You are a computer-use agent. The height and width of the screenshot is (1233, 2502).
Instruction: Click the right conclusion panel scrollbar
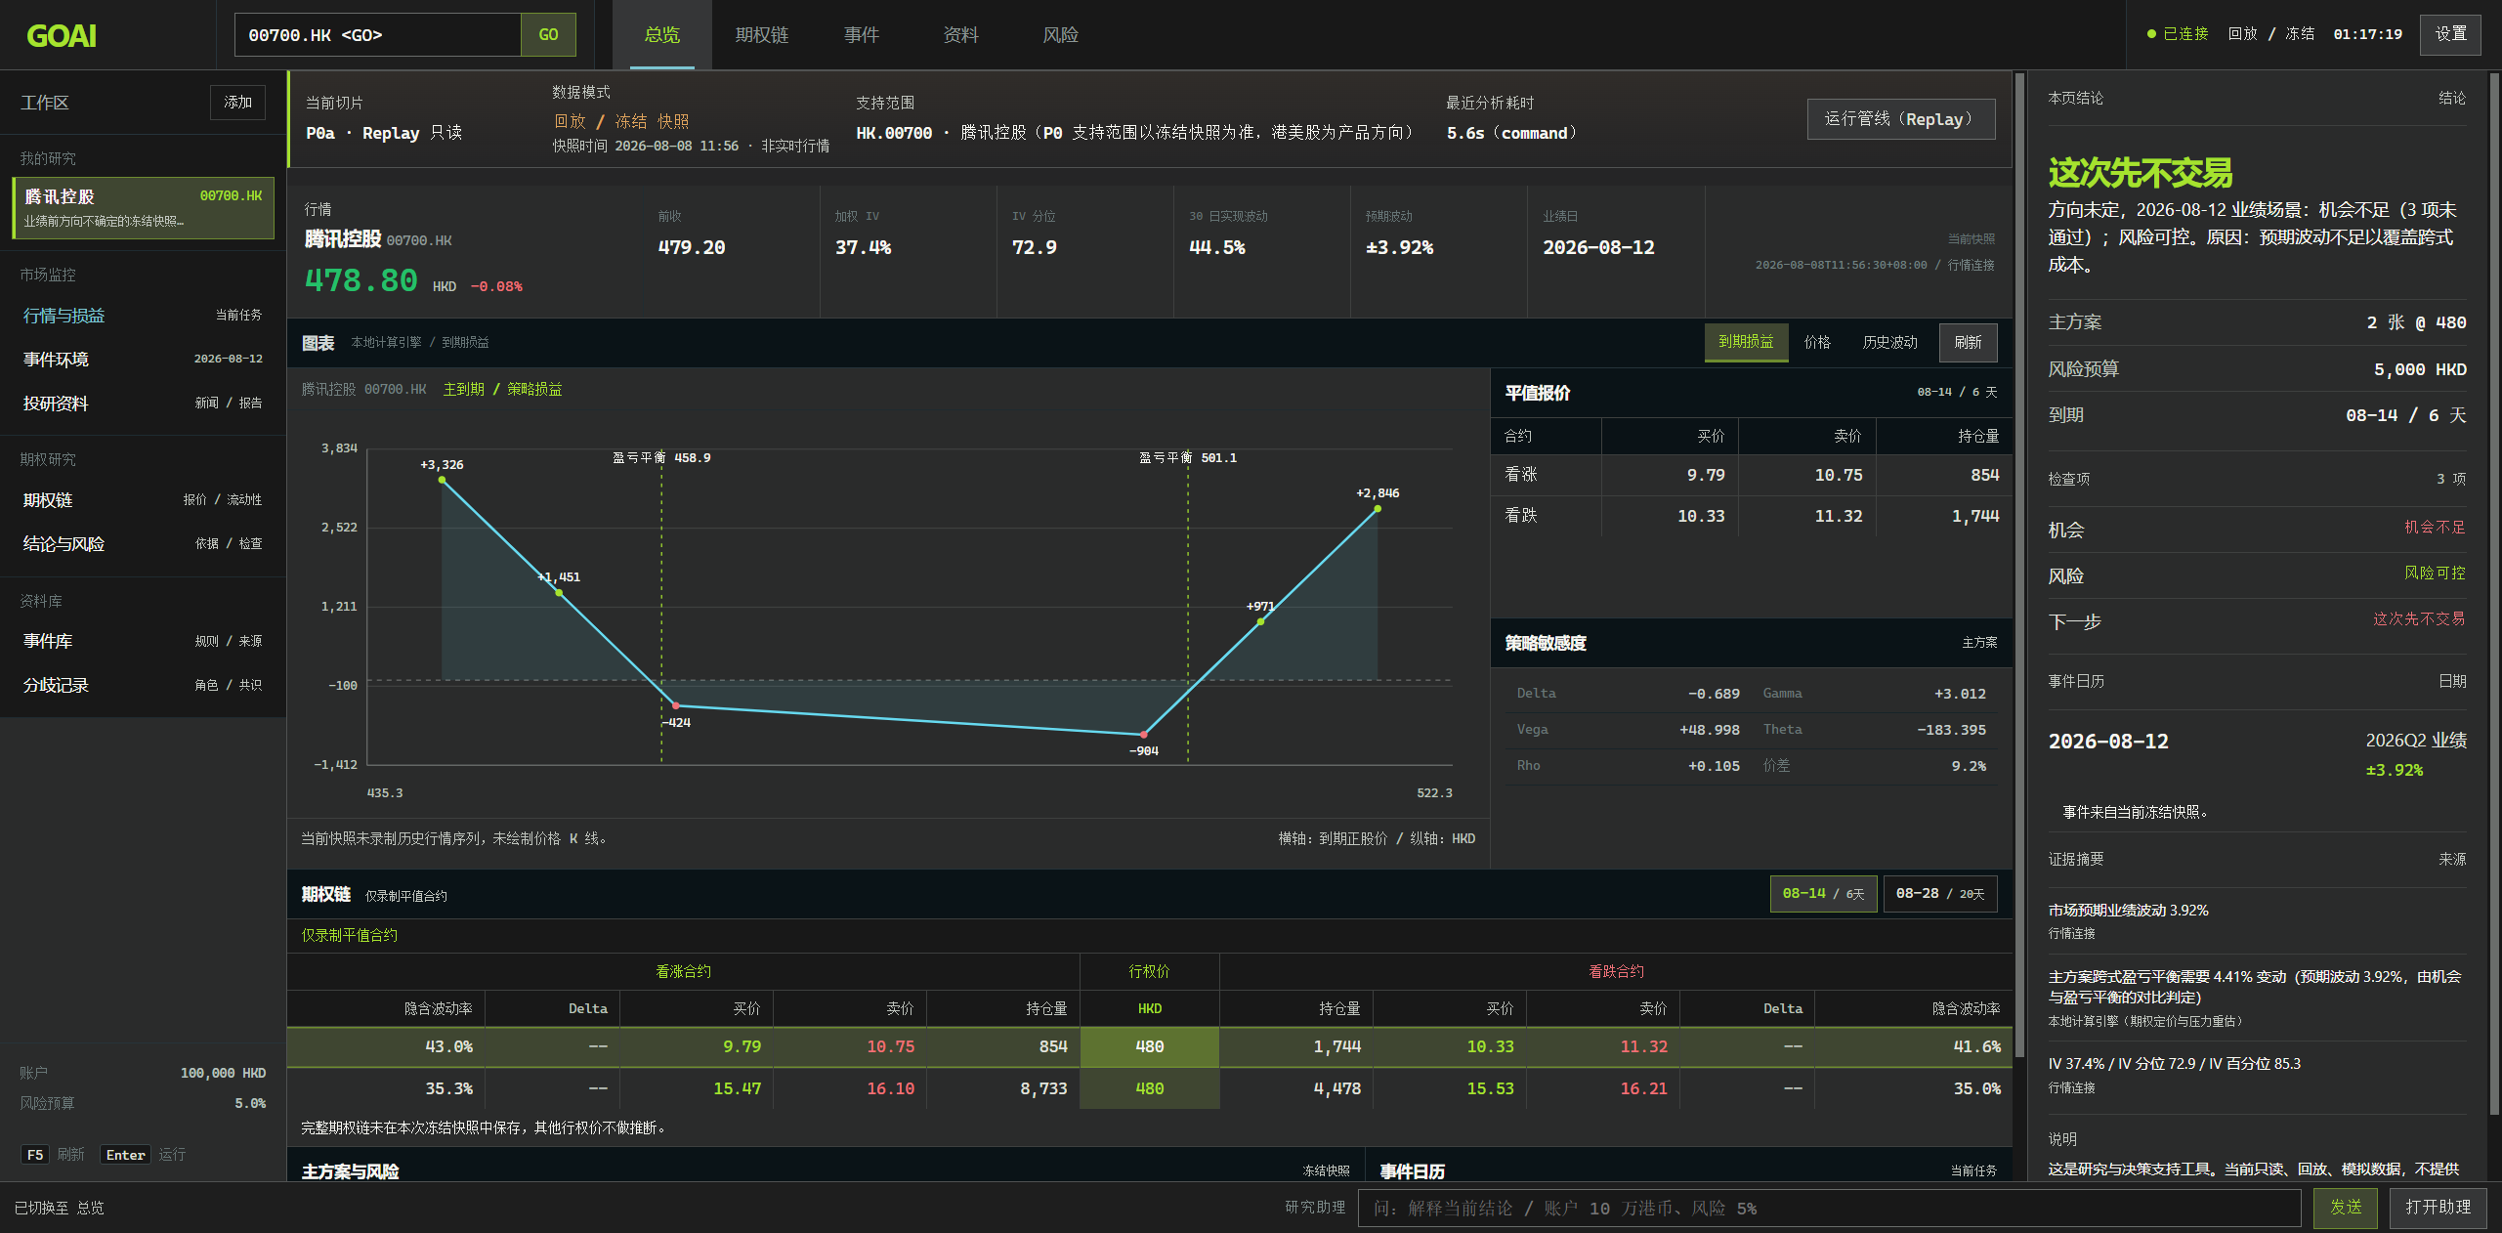[2492, 594]
